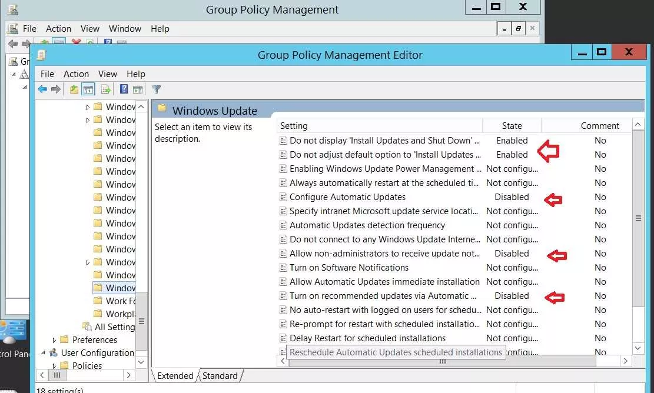
Task: Open the editor window's title bar scroll icon
Action: click(41, 55)
